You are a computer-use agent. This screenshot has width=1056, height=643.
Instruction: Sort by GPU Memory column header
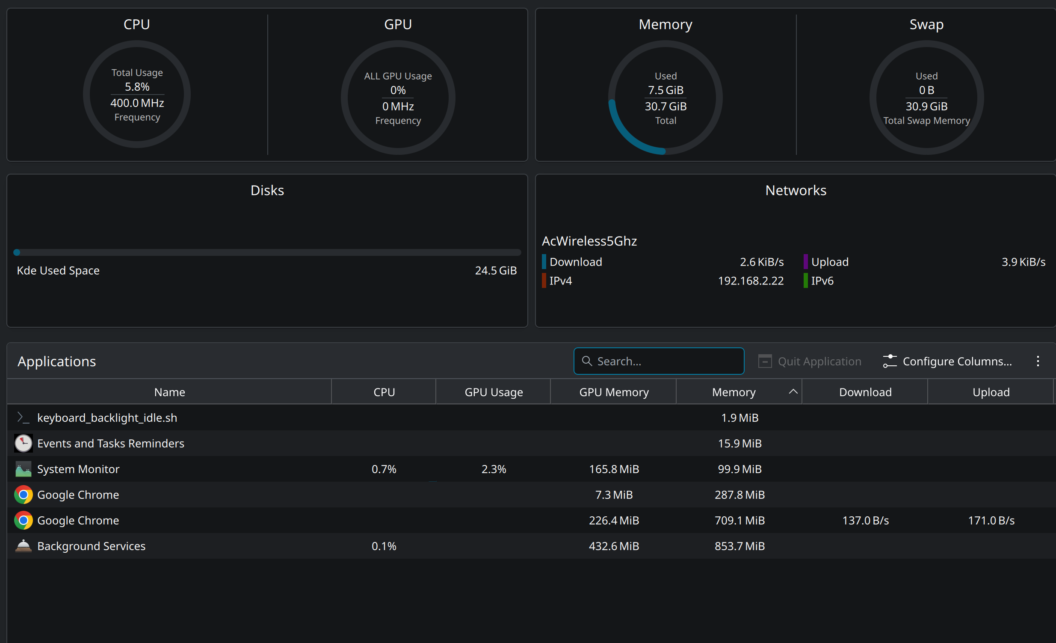(x=614, y=392)
